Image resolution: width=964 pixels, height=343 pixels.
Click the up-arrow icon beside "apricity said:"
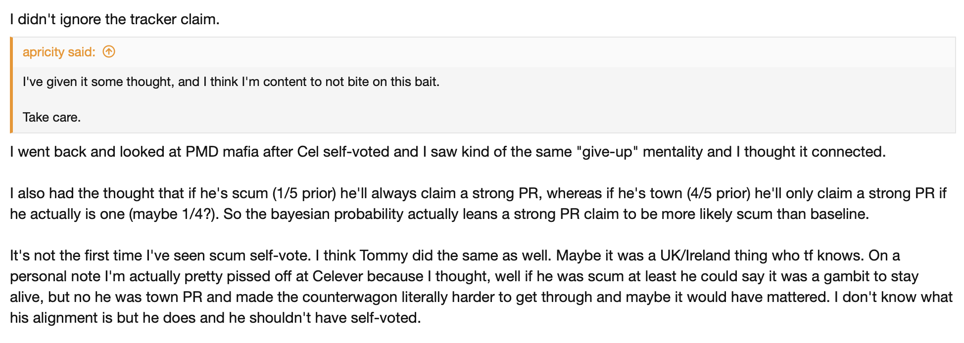109,51
